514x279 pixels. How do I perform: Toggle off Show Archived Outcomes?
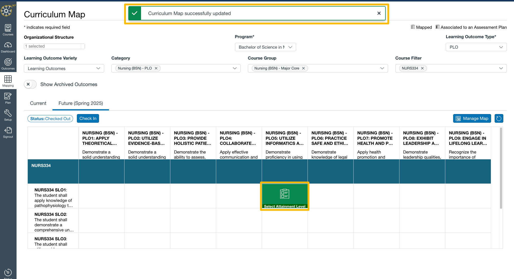(30, 84)
